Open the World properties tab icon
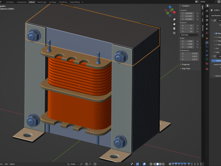 207,33
